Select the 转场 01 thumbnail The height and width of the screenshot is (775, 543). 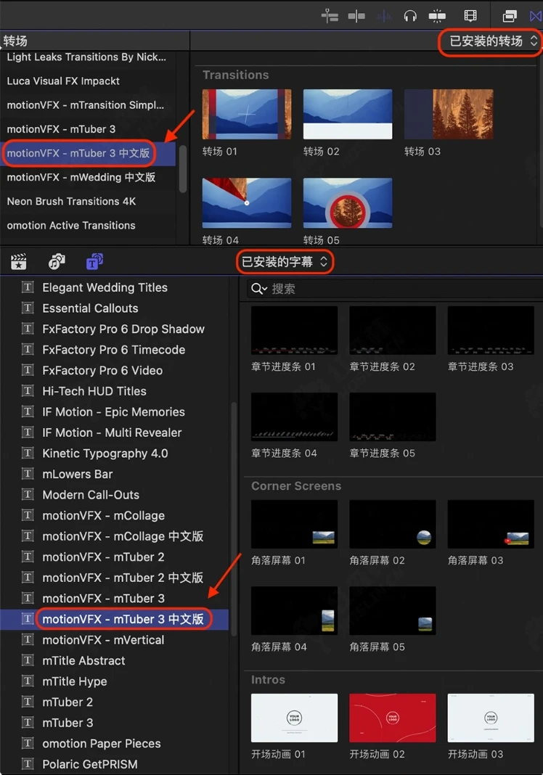click(x=247, y=114)
